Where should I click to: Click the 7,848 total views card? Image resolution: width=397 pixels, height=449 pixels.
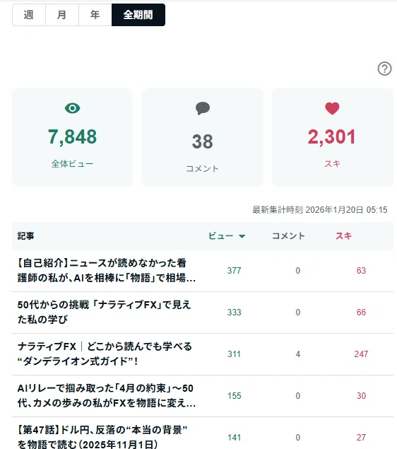pyautogui.click(x=72, y=137)
